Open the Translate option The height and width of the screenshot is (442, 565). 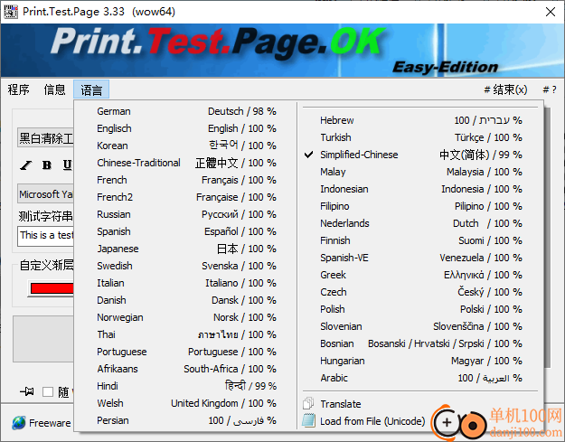(x=420, y=404)
